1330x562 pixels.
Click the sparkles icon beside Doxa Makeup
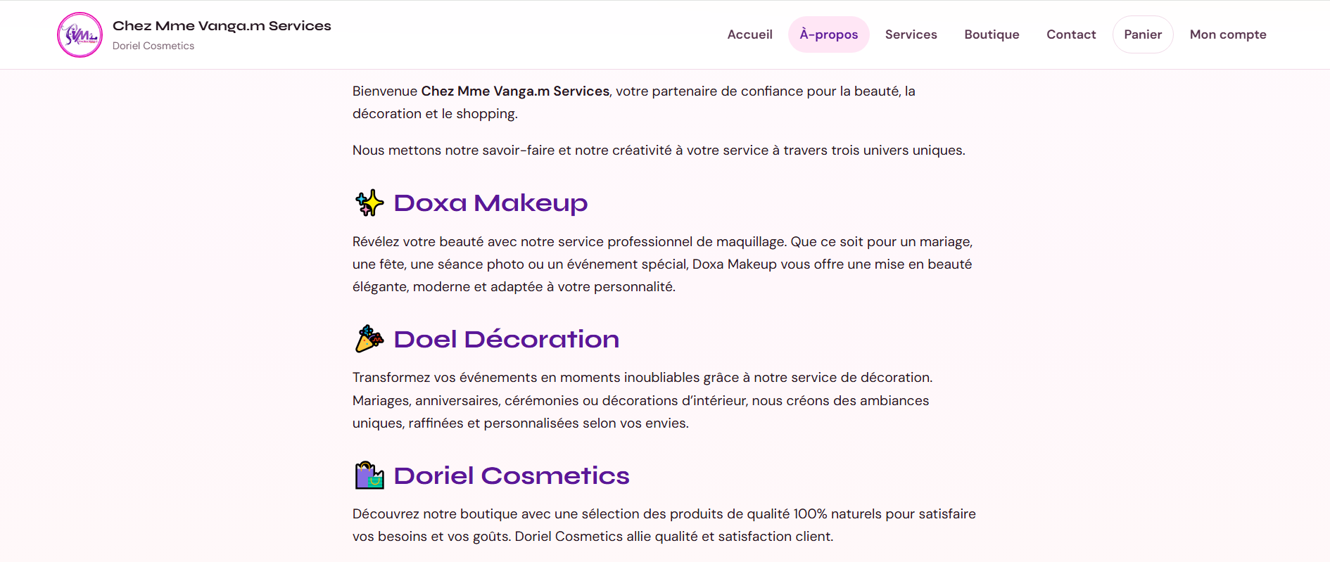(x=369, y=203)
